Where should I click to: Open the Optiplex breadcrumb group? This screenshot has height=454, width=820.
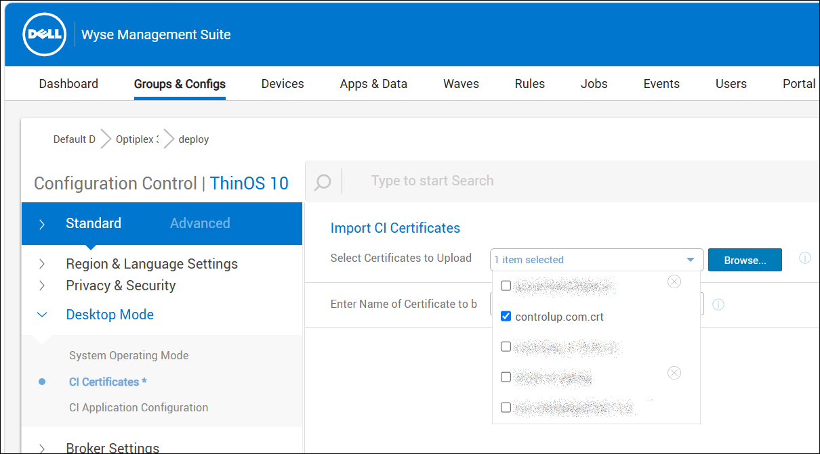pos(137,139)
